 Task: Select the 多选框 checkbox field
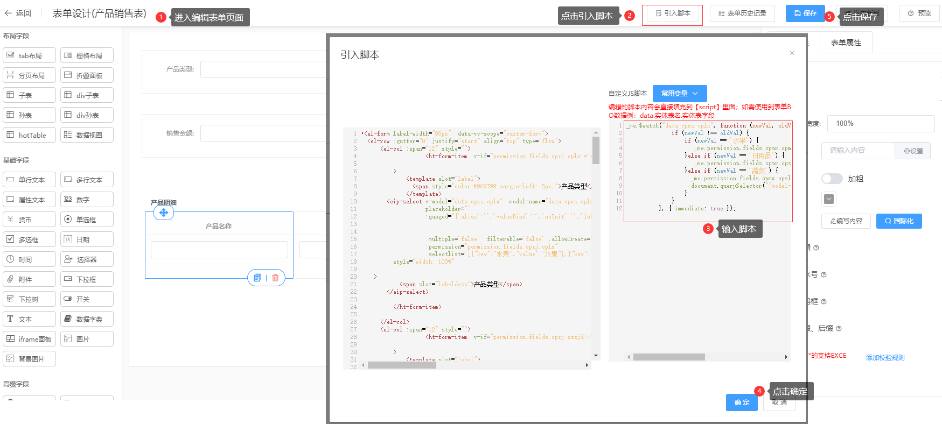pos(30,239)
